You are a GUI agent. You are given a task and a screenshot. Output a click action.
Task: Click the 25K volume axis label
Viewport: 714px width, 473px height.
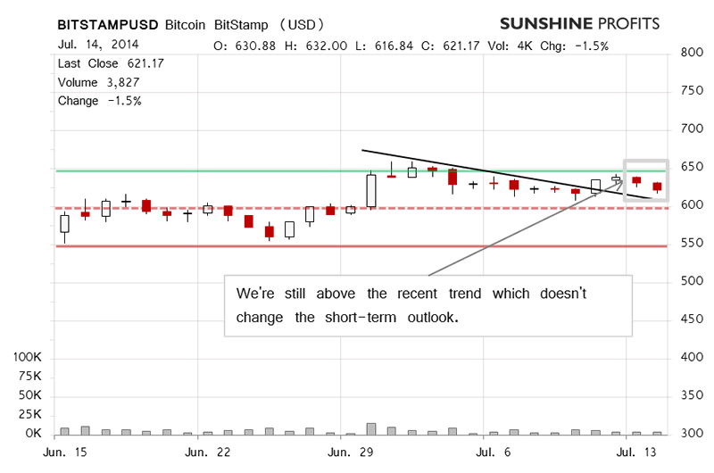pyautogui.click(x=30, y=414)
